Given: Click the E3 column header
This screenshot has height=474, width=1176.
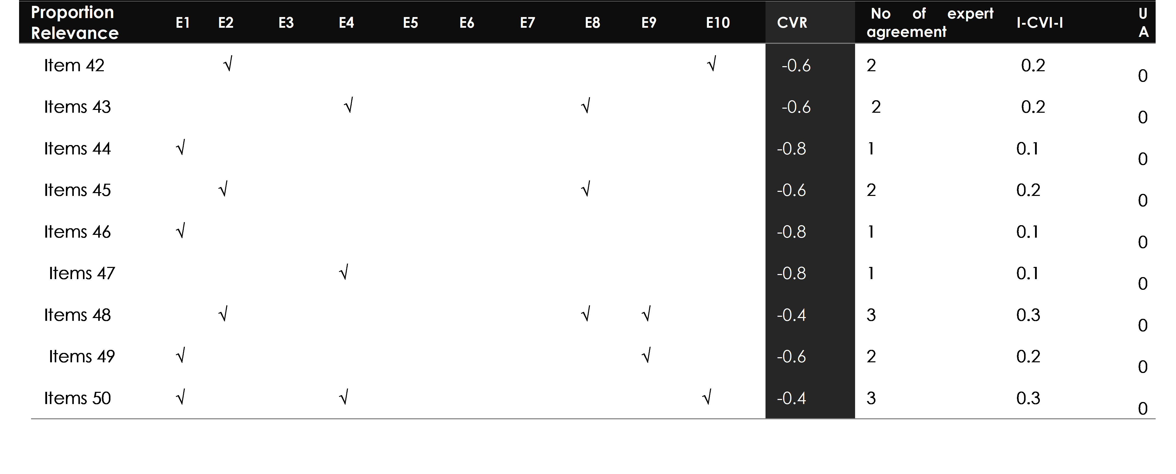Looking at the screenshot, I should click(286, 23).
